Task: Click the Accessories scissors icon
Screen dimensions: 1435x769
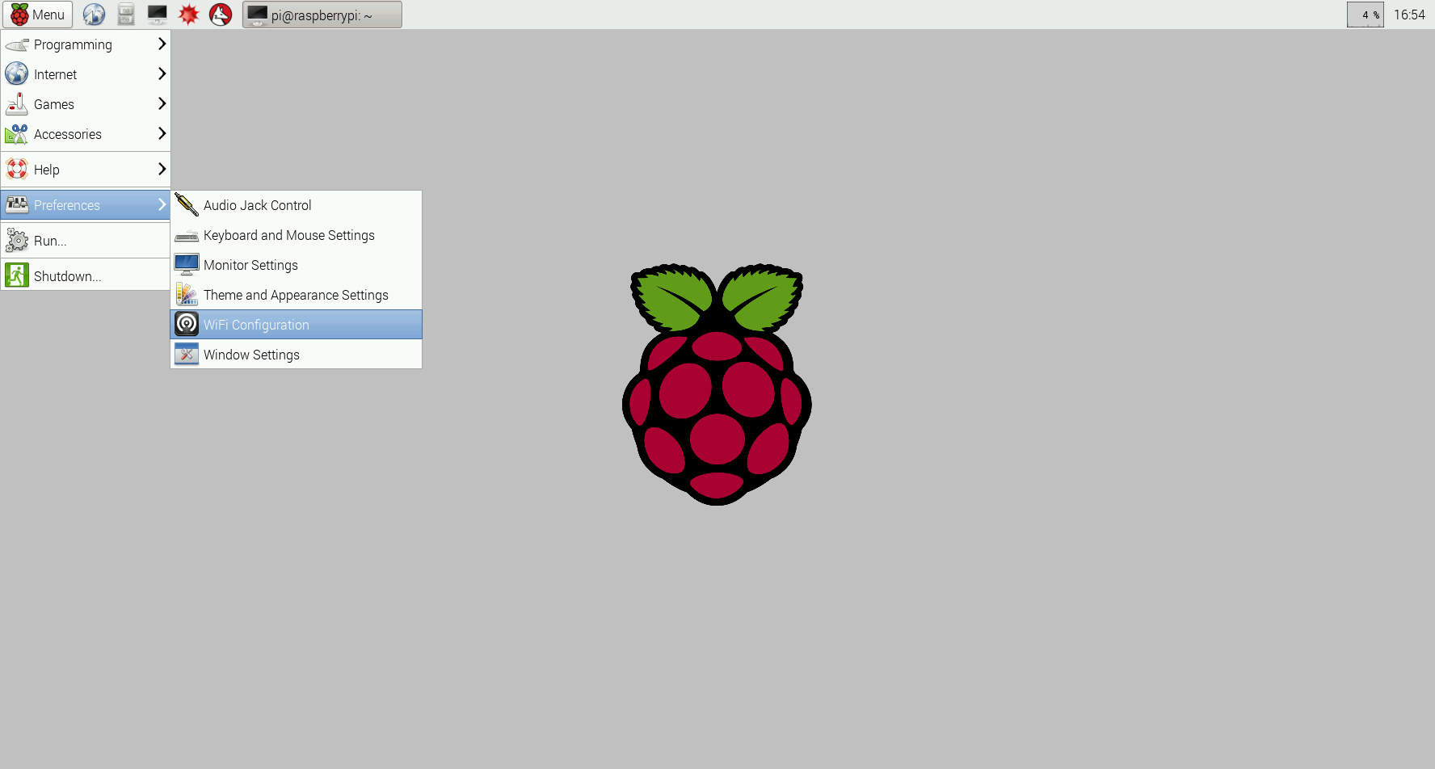Action: [17, 134]
